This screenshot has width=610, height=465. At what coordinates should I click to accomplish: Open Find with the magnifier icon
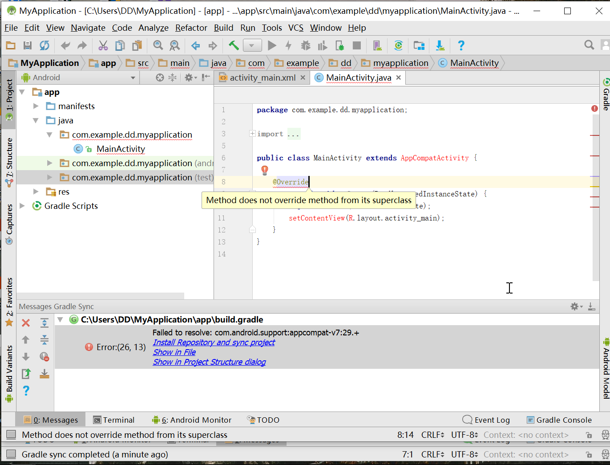click(x=158, y=45)
